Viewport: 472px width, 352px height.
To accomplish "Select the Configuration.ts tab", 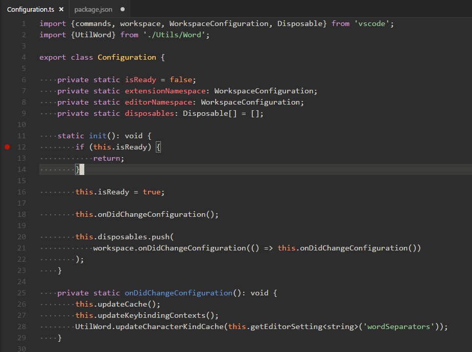I will 31,9.
